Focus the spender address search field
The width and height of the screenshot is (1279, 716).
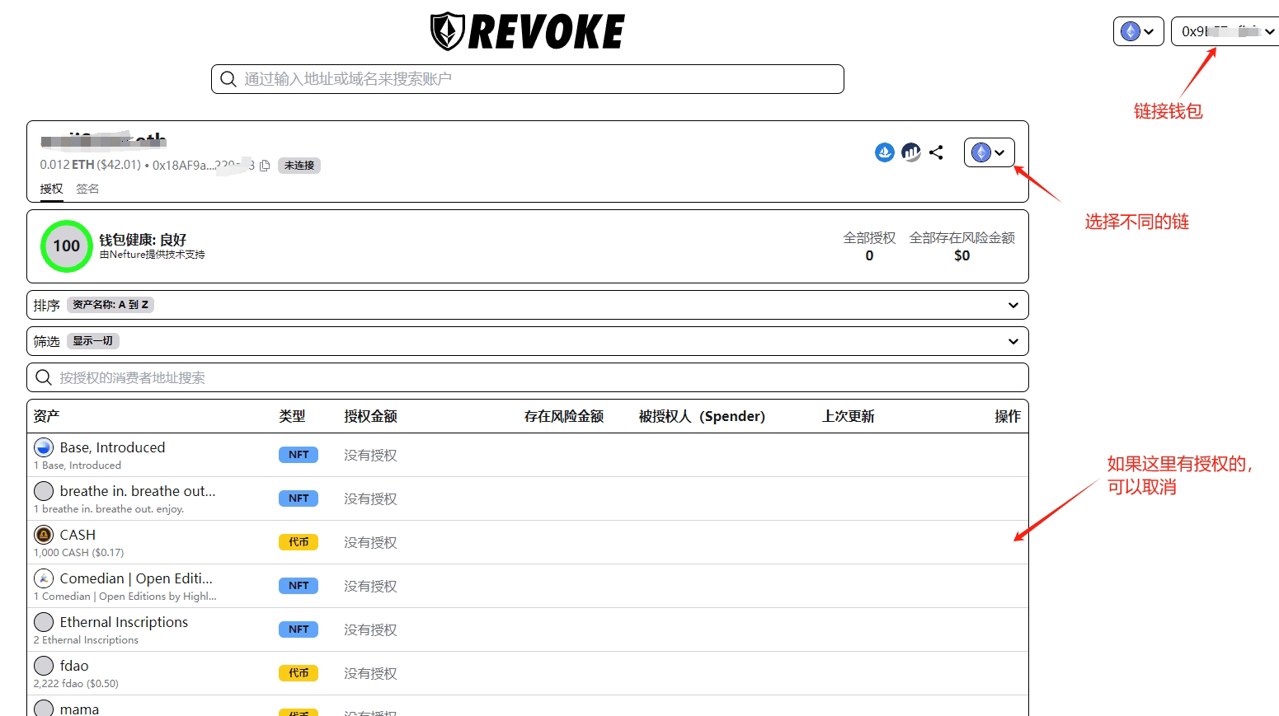[528, 377]
